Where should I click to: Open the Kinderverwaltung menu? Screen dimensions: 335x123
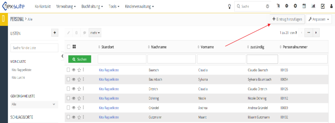(x=139, y=7)
